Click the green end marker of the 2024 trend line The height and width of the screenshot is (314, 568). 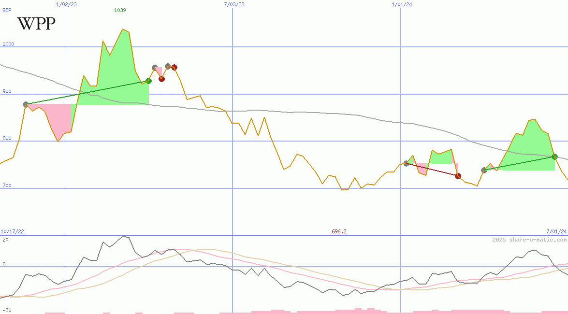pyautogui.click(x=554, y=157)
